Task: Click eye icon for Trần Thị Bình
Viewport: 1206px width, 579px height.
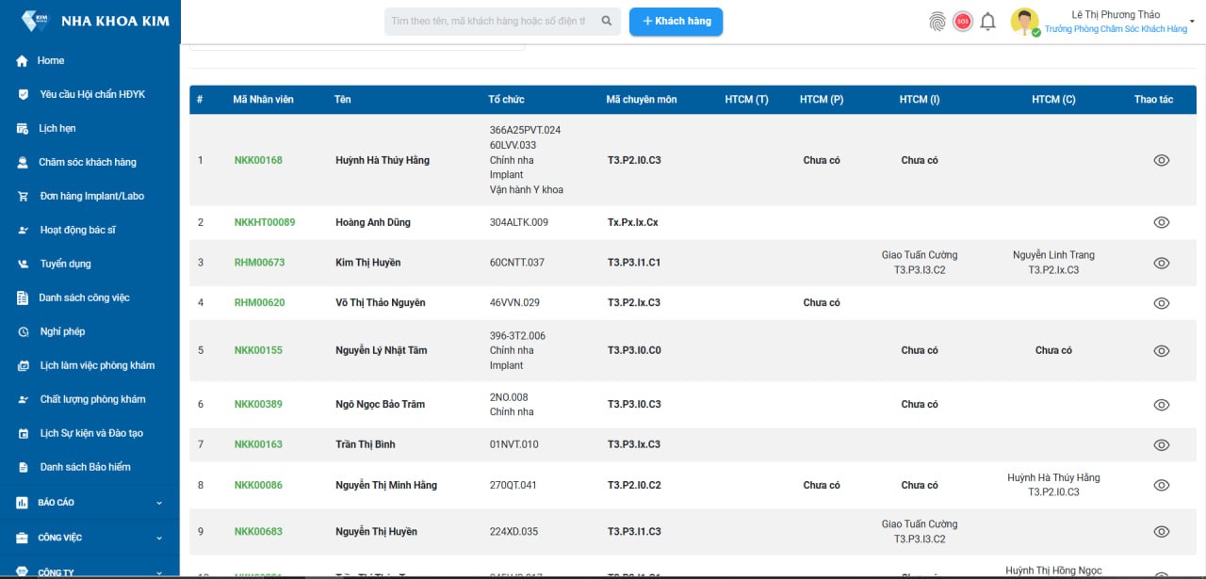Action: [1161, 444]
